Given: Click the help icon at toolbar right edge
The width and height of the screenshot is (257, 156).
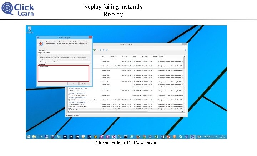Looking at the screenshot, I should click(186, 50).
